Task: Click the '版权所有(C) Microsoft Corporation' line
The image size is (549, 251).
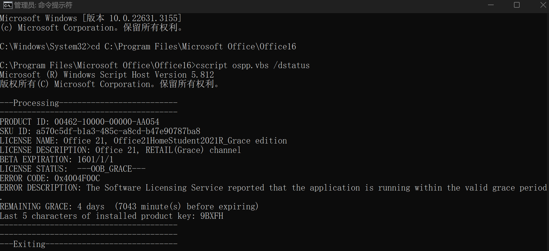Action: pos(109,84)
